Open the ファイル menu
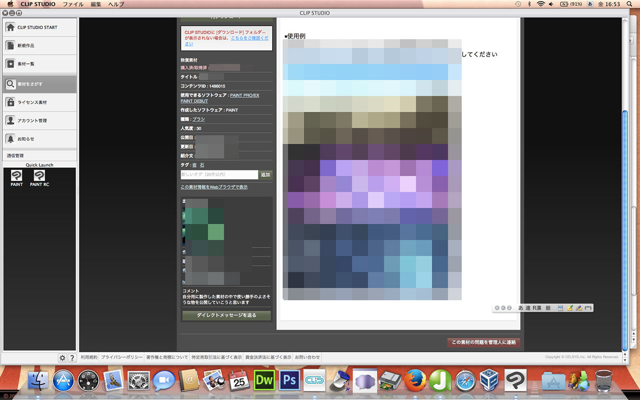The width and height of the screenshot is (640, 400). [x=73, y=4]
